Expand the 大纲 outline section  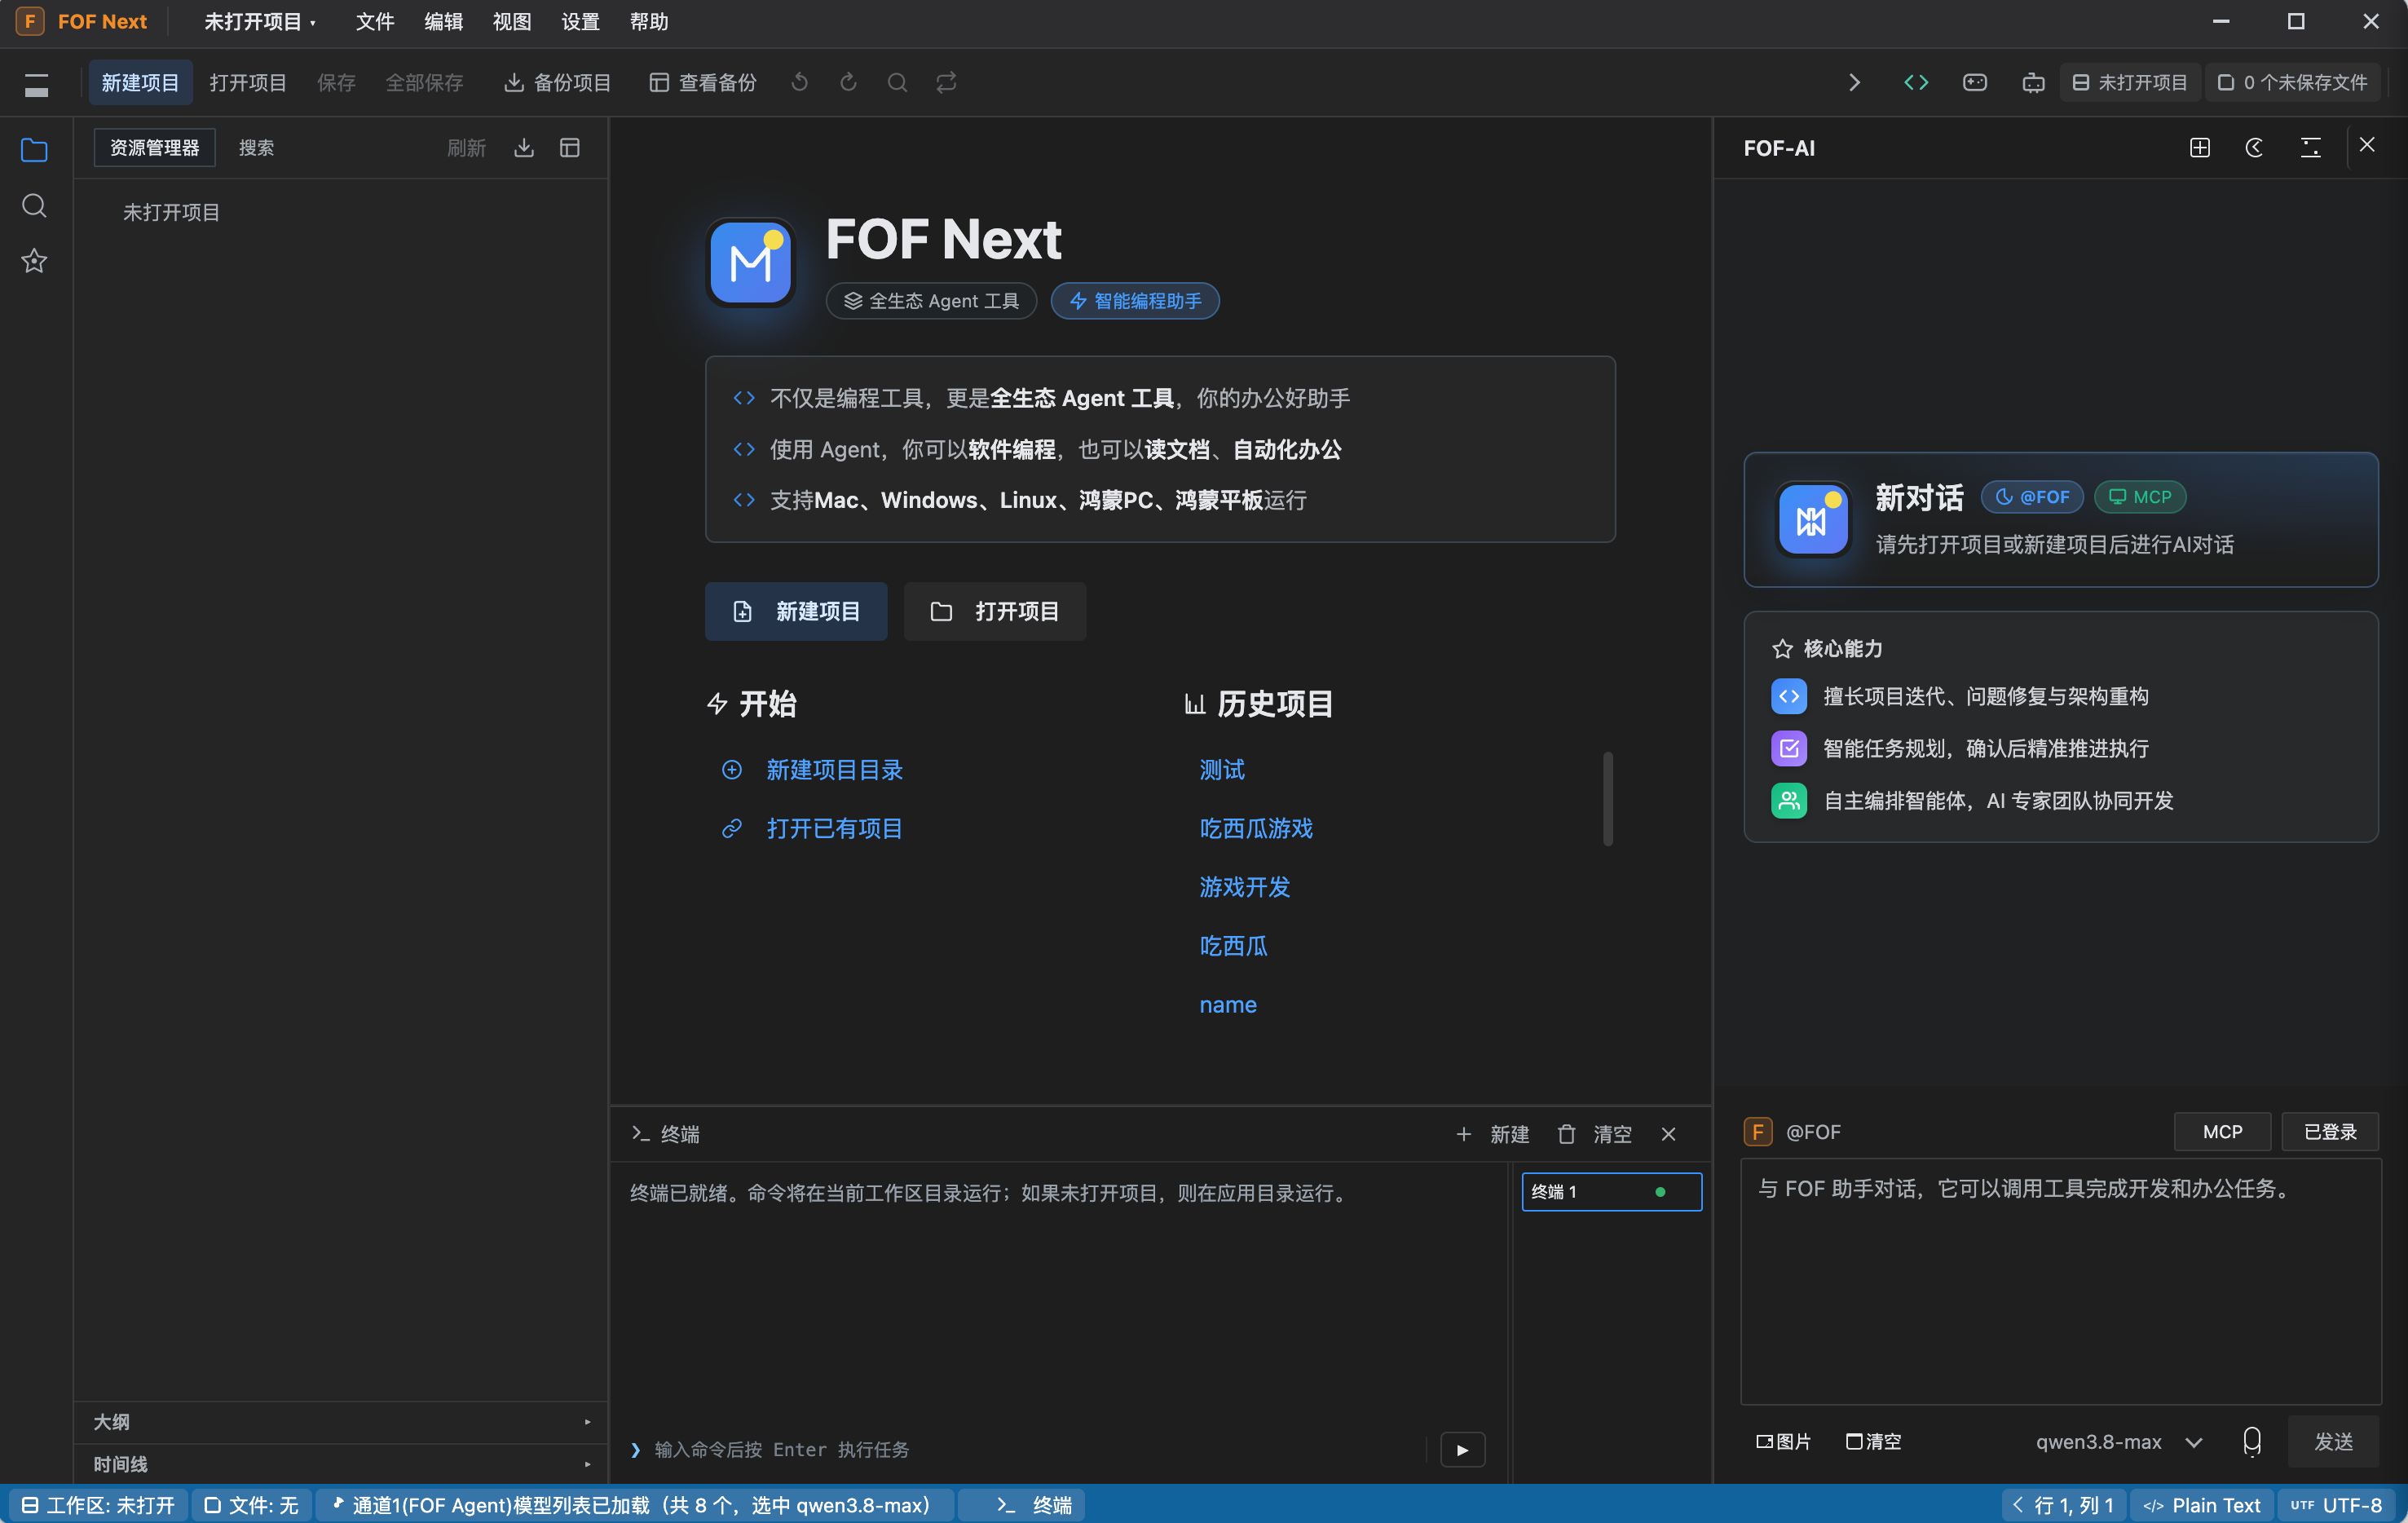(x=341, y=1421)
